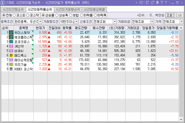
Task: Click the small play arrow icon in title bar
Action: click(x=136, y=3)
